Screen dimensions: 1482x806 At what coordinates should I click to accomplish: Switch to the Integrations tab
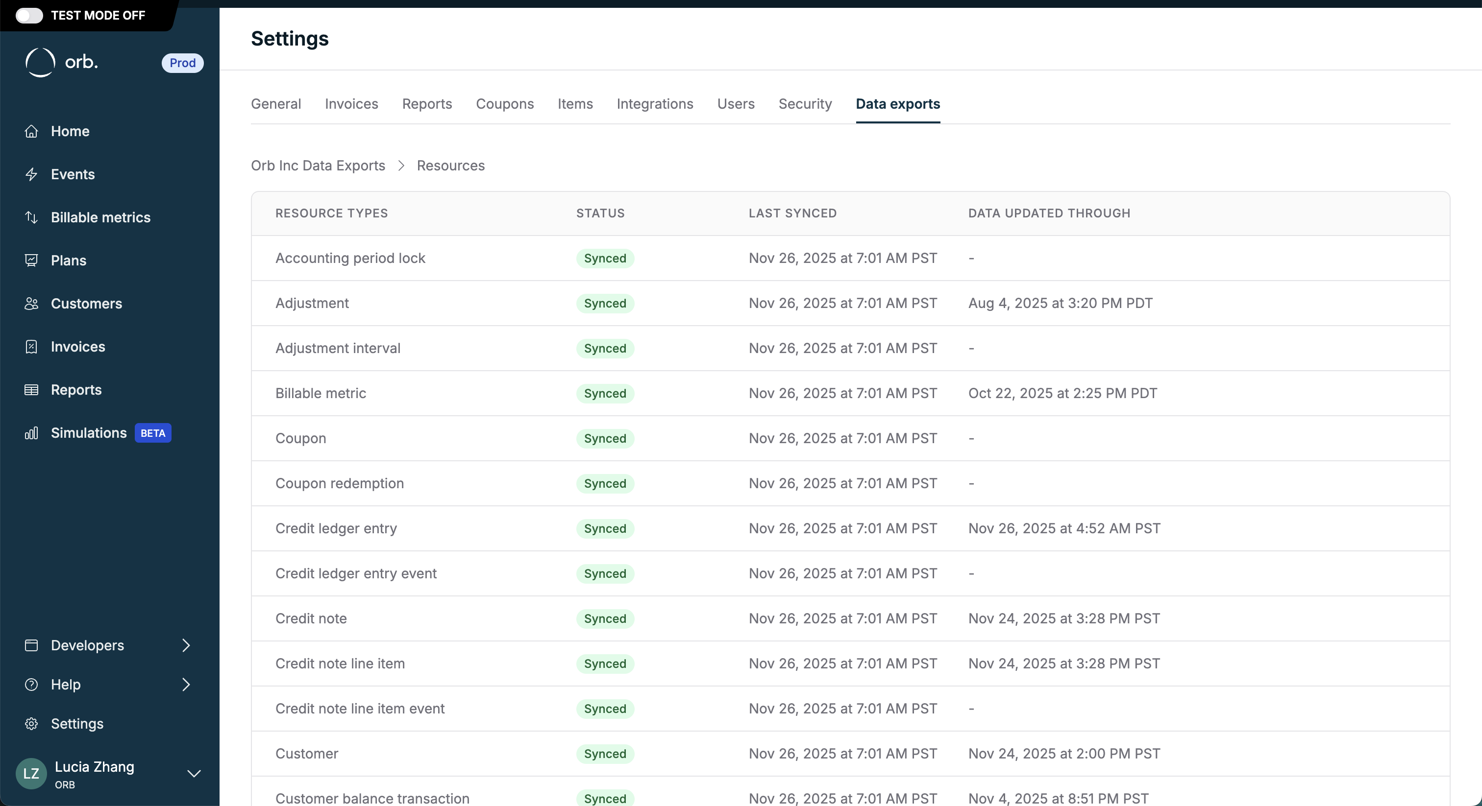point(654,104)
